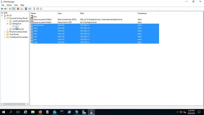Click the SOA record's icon

pos(32,19)
